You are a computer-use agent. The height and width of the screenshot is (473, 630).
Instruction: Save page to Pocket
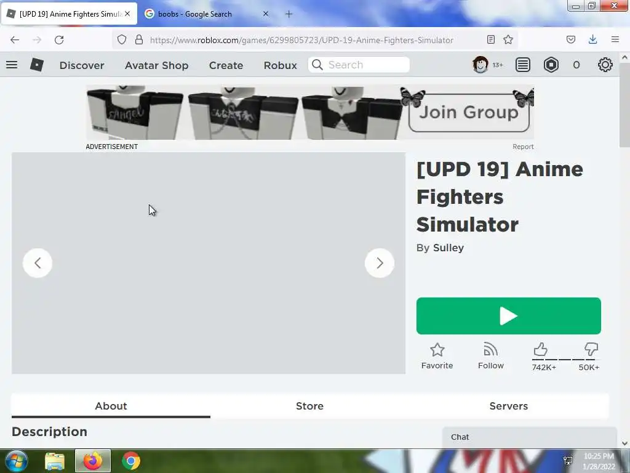click(571, 39)
